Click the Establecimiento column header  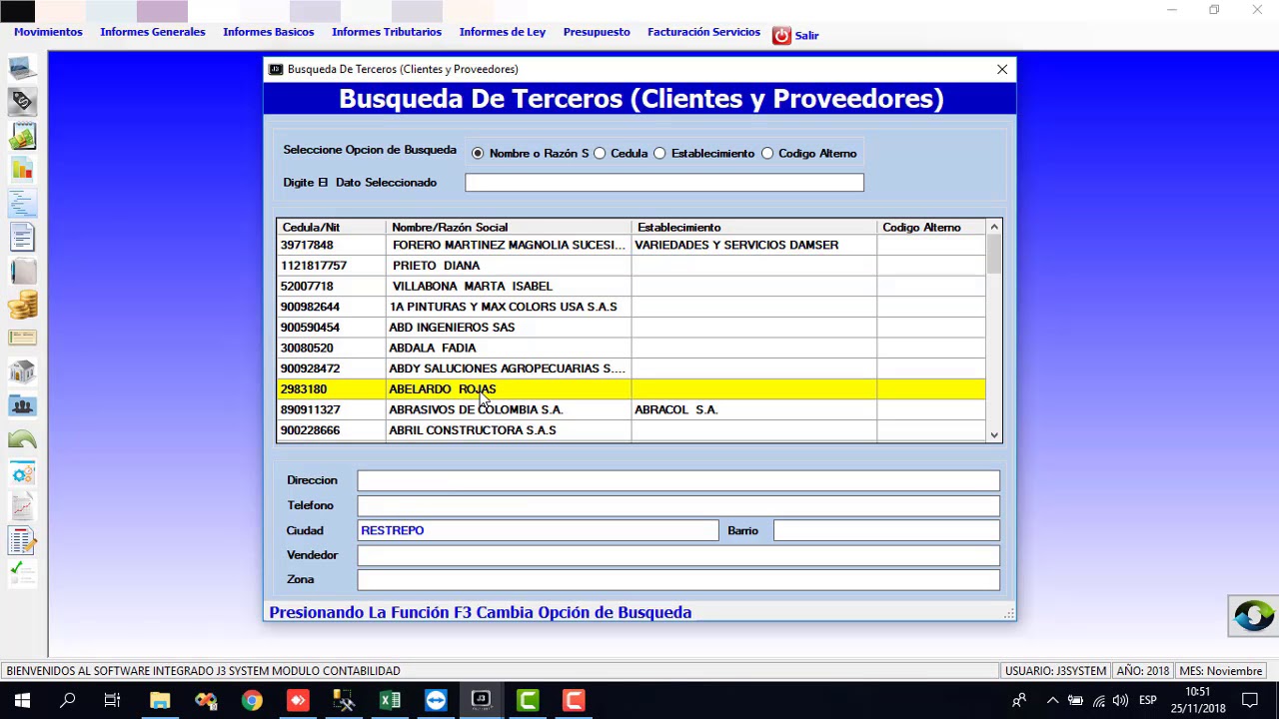754,228
